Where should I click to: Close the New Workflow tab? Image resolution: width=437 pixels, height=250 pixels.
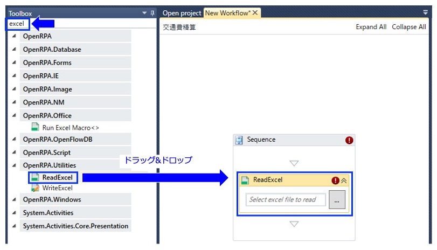point(255,13)
